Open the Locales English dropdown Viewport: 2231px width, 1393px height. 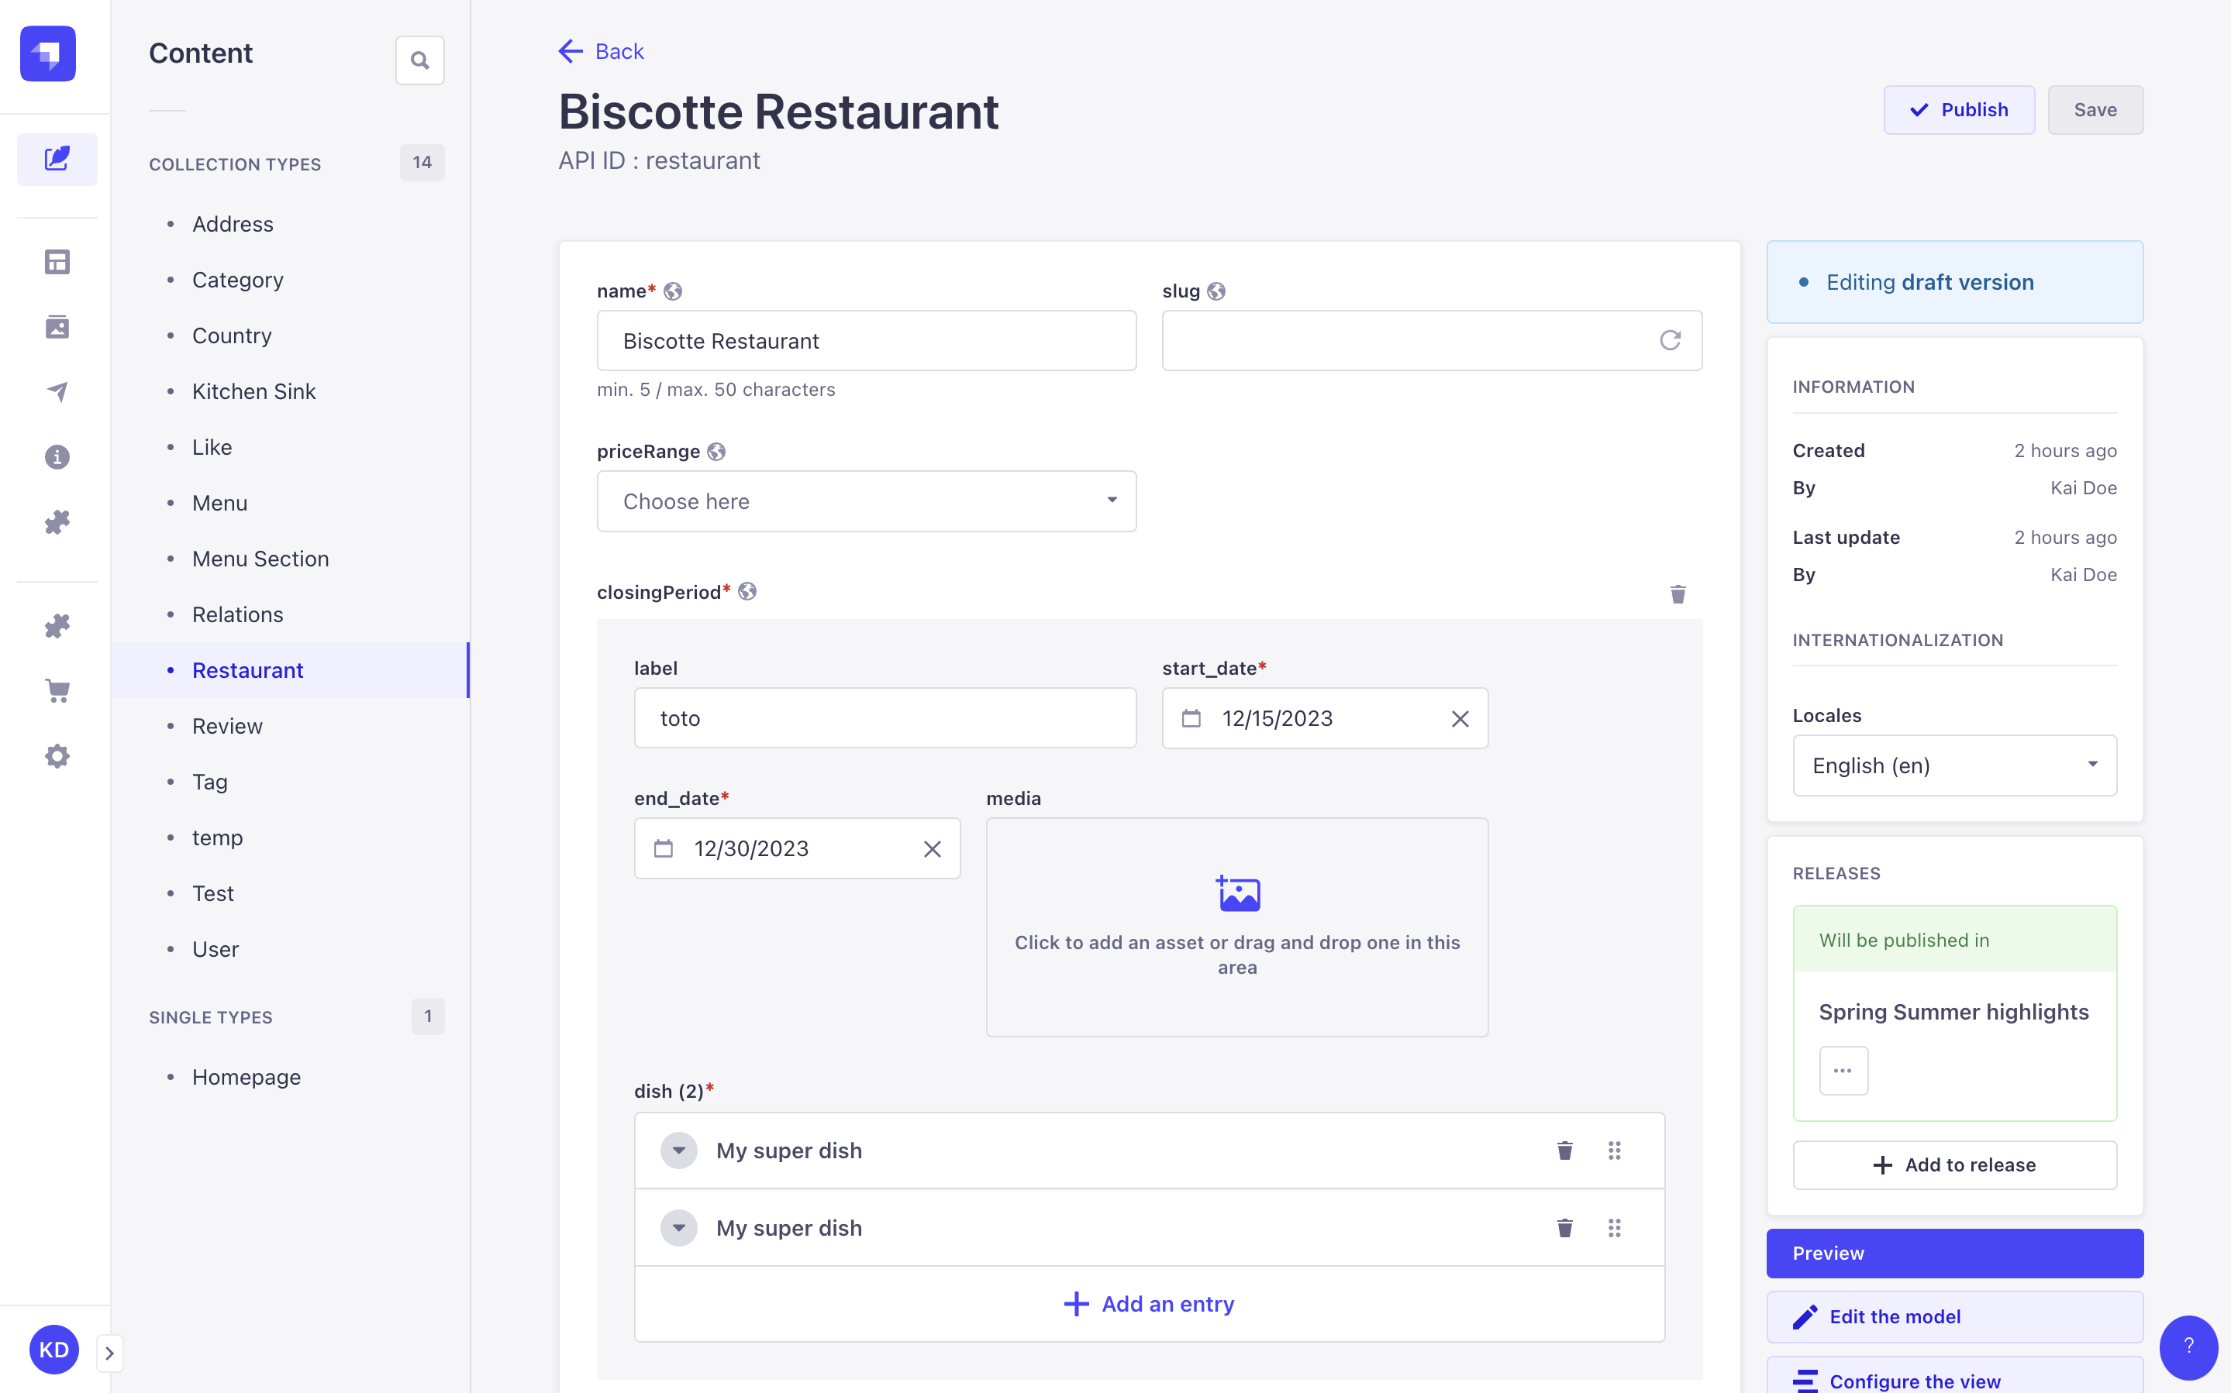coord(1954,765)
